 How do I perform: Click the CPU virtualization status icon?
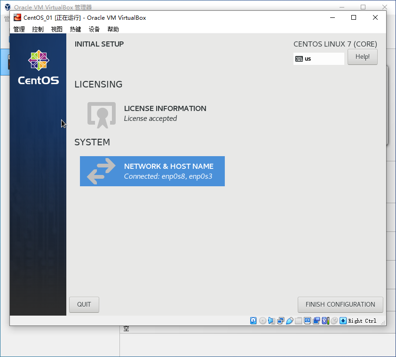click(x=325, y=321)
